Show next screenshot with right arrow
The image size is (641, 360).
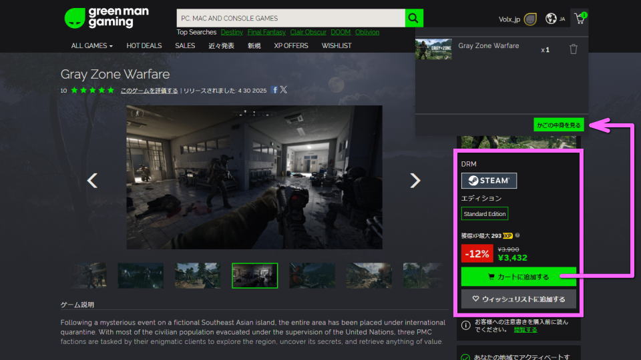point(415,181)
